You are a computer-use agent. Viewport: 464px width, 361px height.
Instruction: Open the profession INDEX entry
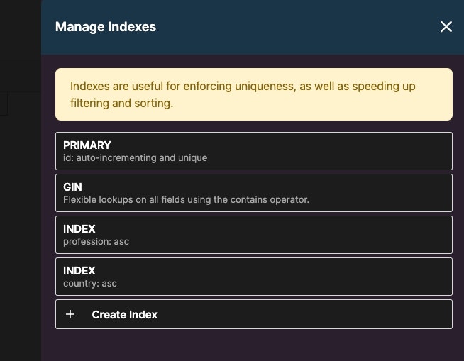click(253, 235)
